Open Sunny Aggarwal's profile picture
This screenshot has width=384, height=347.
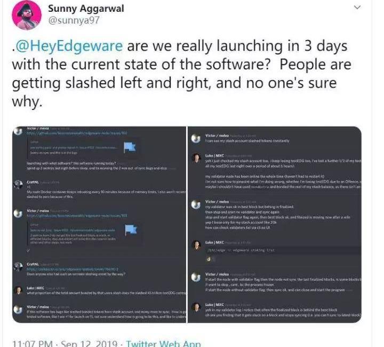[26, 15]
